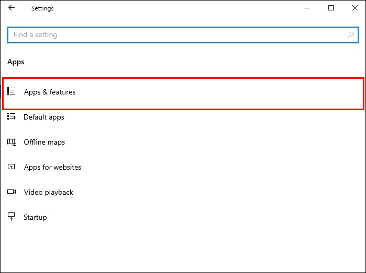
Task: Choose Video playback
Action: [49, 192]
